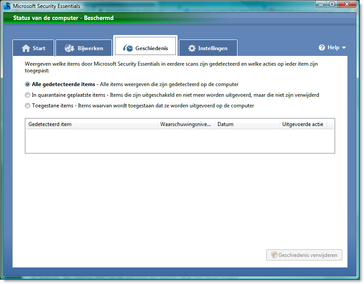Open the Help menu
Image resolution: width=364 pixels, height=284 pixels.
tap(332, 47)
